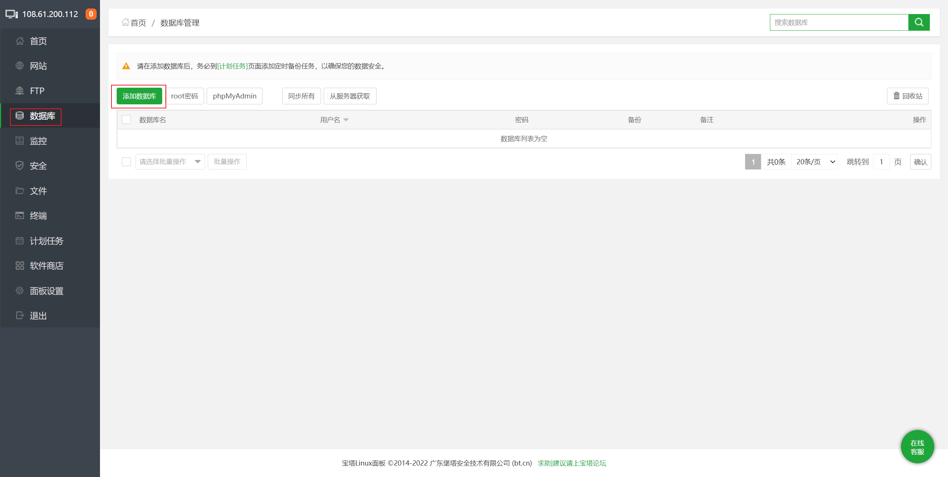The width and height of the screenshot is (948, 477).
Task: Open 面板设置 in the sidebar menu
Action: pos(46,291)
